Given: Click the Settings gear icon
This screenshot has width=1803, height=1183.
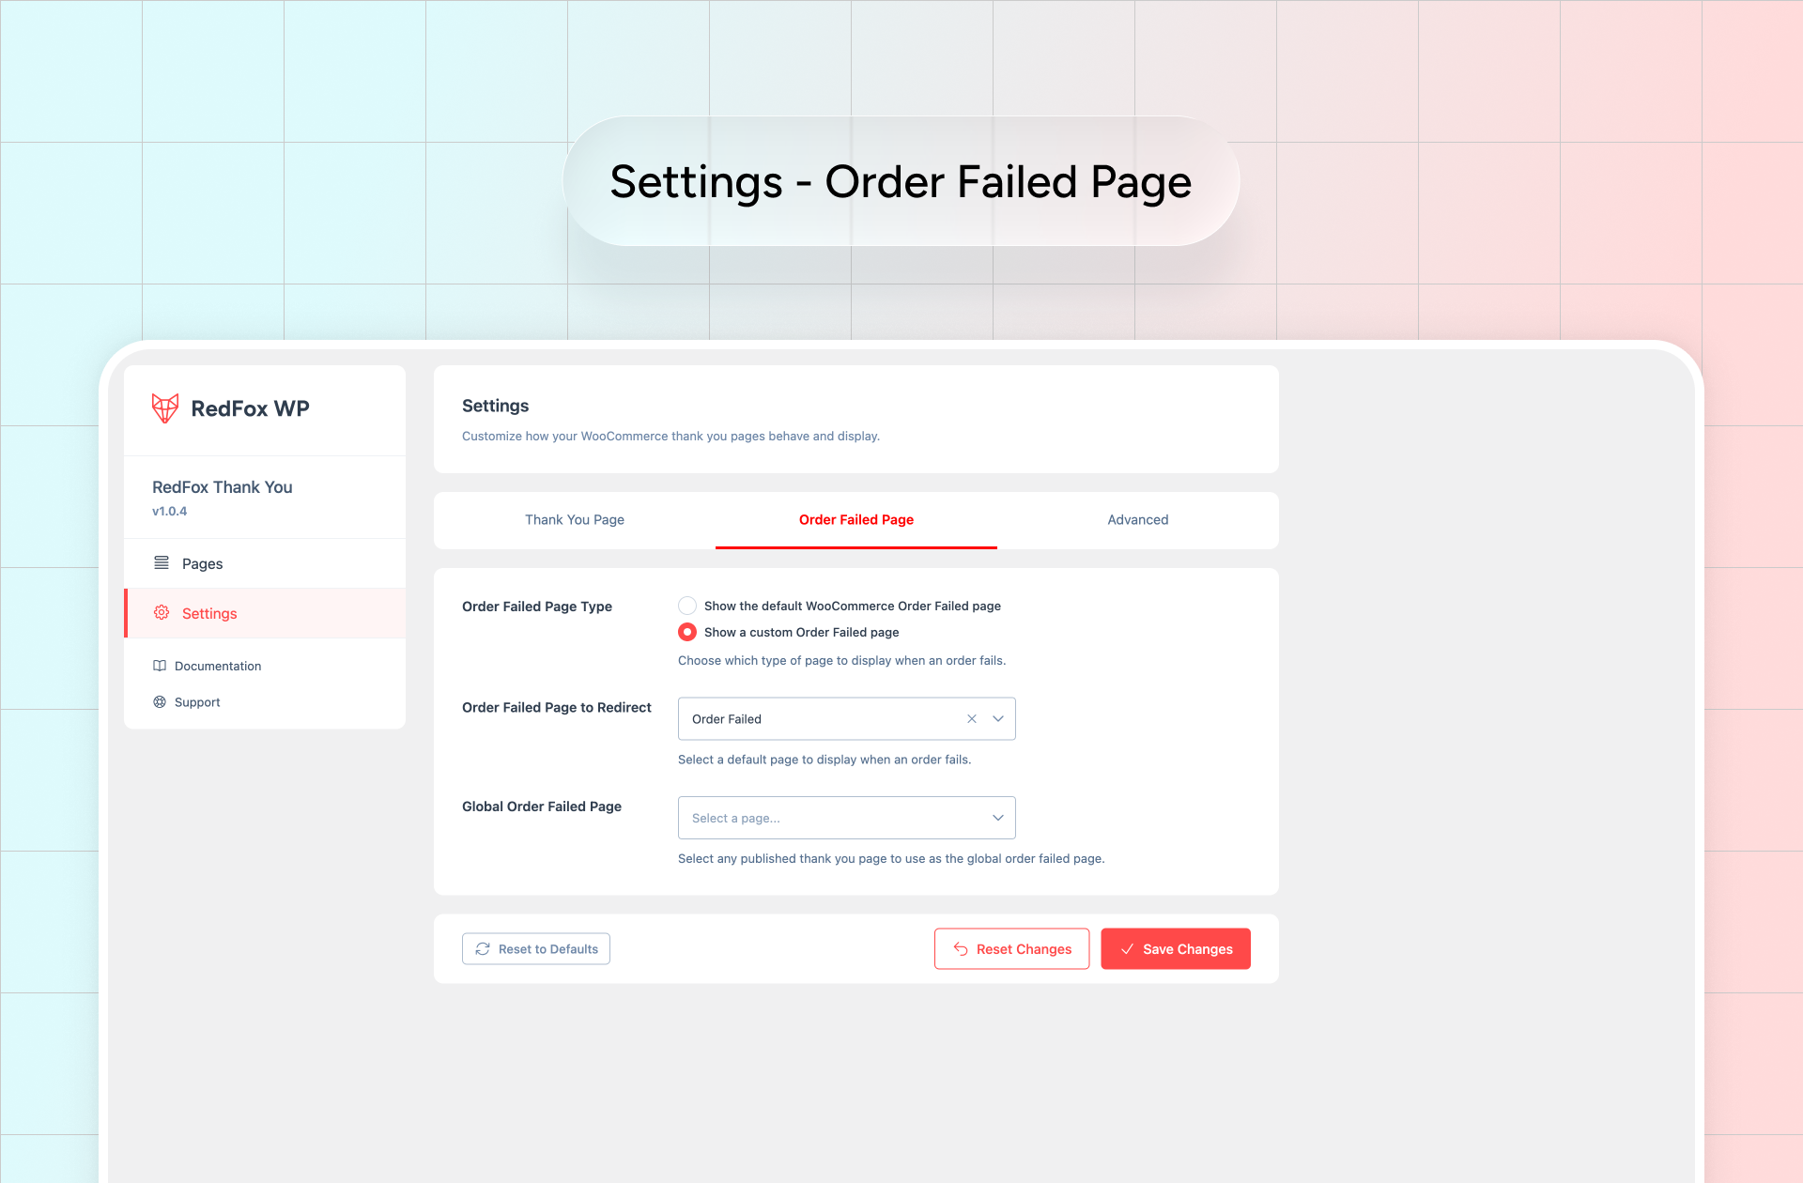Looking at the screenshot, I should point(160,613).
